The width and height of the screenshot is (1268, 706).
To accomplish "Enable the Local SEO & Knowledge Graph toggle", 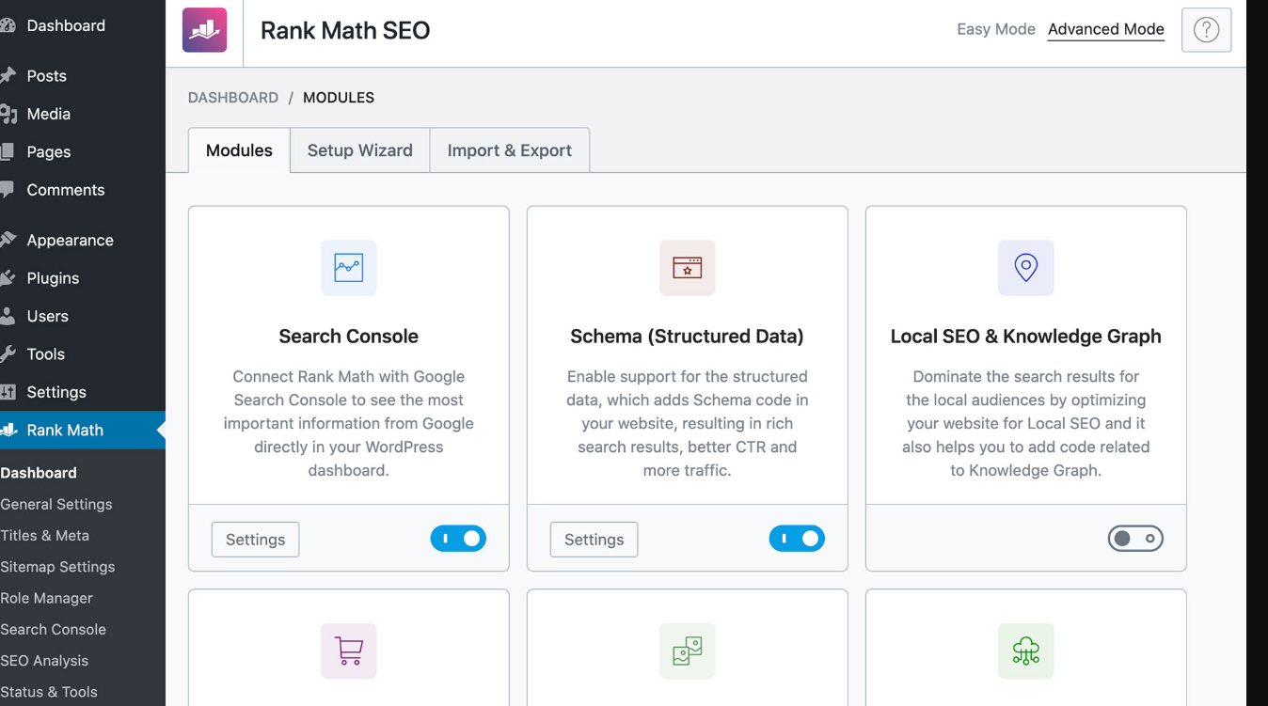I will coord(1135,539).
